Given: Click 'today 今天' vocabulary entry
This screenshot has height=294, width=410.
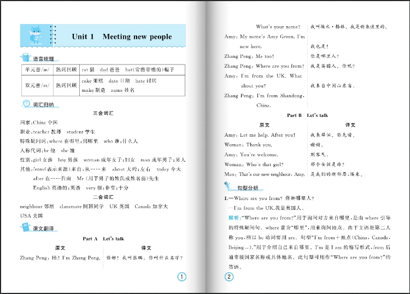Looking at the screenshot, I should coord(169,169).
